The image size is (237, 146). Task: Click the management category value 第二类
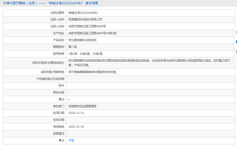tap(72, 47)
